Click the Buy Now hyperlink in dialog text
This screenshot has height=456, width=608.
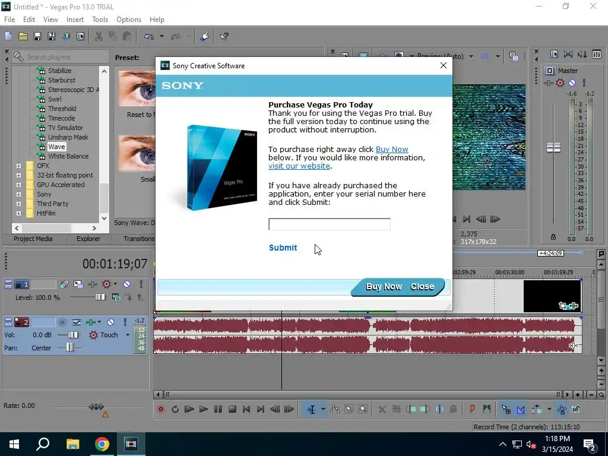tap(392, 149)
